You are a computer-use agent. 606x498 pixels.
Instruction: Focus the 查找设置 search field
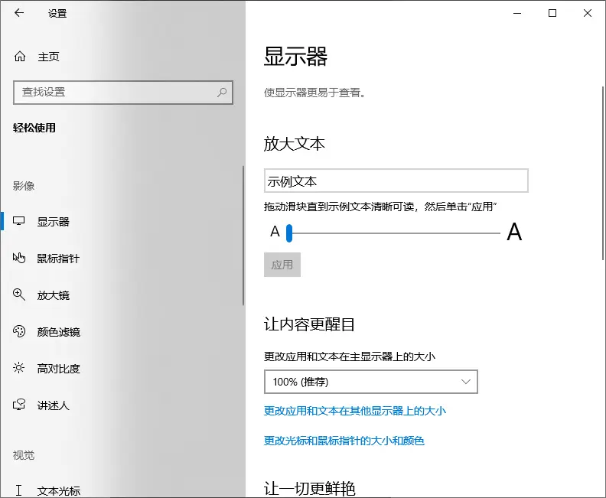[x=115, y=93]
